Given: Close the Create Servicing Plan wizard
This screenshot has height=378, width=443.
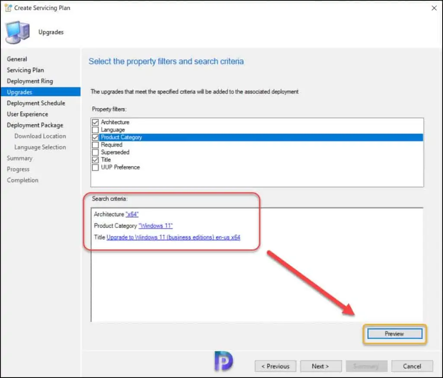Looking at the screenshot, I should 434,8.
